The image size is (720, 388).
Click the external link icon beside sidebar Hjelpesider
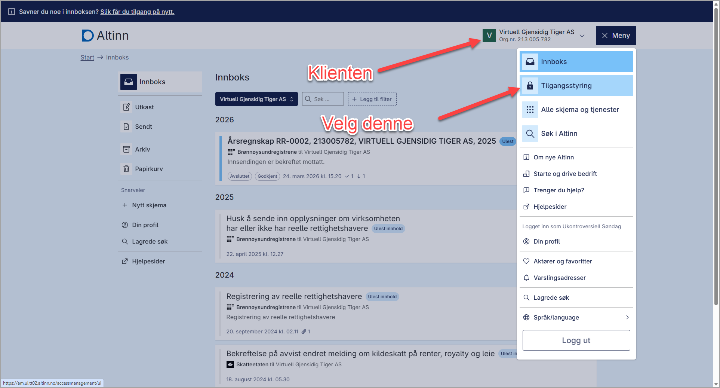coord(125,261)
